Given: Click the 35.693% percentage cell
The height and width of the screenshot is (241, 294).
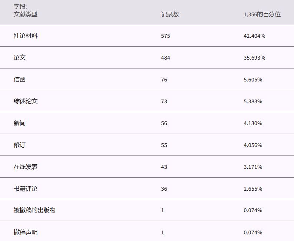Looking at the screenshot, I should tap(254, 58).
